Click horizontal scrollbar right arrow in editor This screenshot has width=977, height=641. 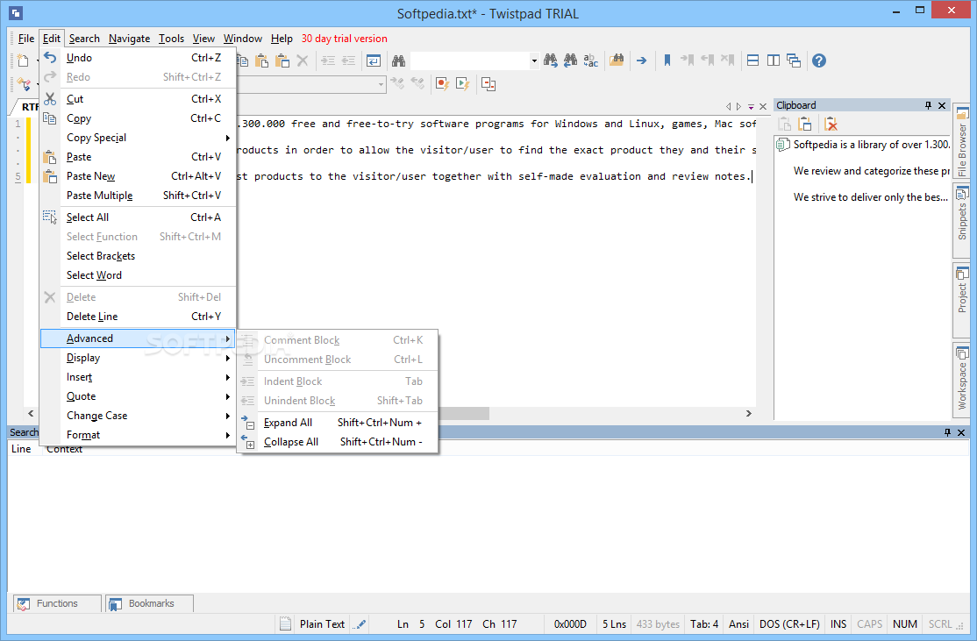[x=749, y=414]
